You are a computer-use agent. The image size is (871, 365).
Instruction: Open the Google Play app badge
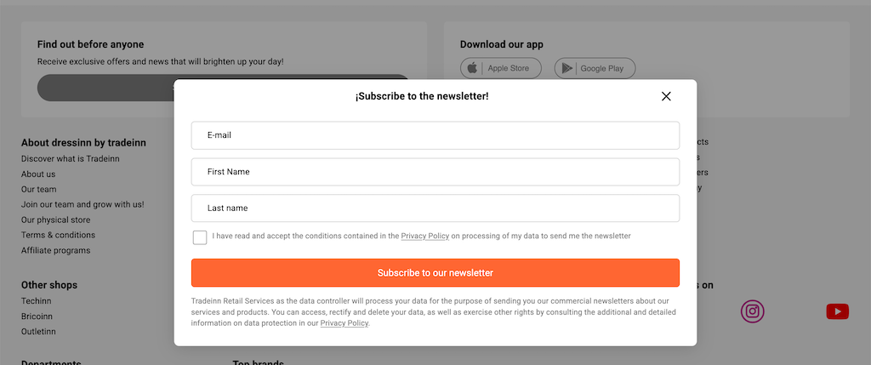[595, 68]
